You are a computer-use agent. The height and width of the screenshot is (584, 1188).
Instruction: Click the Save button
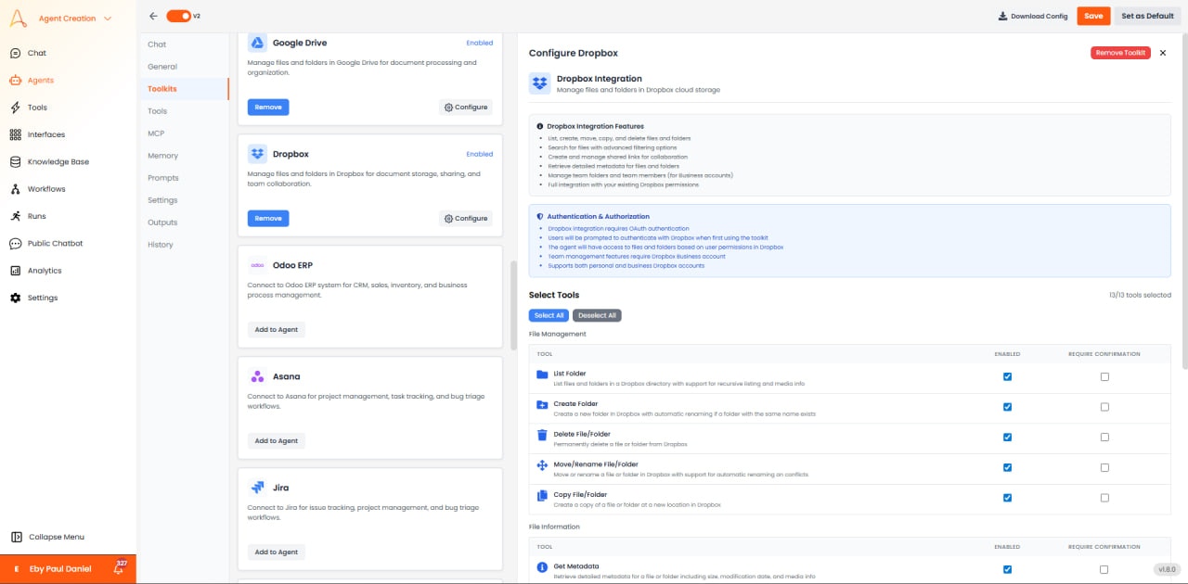point(1092,16)
